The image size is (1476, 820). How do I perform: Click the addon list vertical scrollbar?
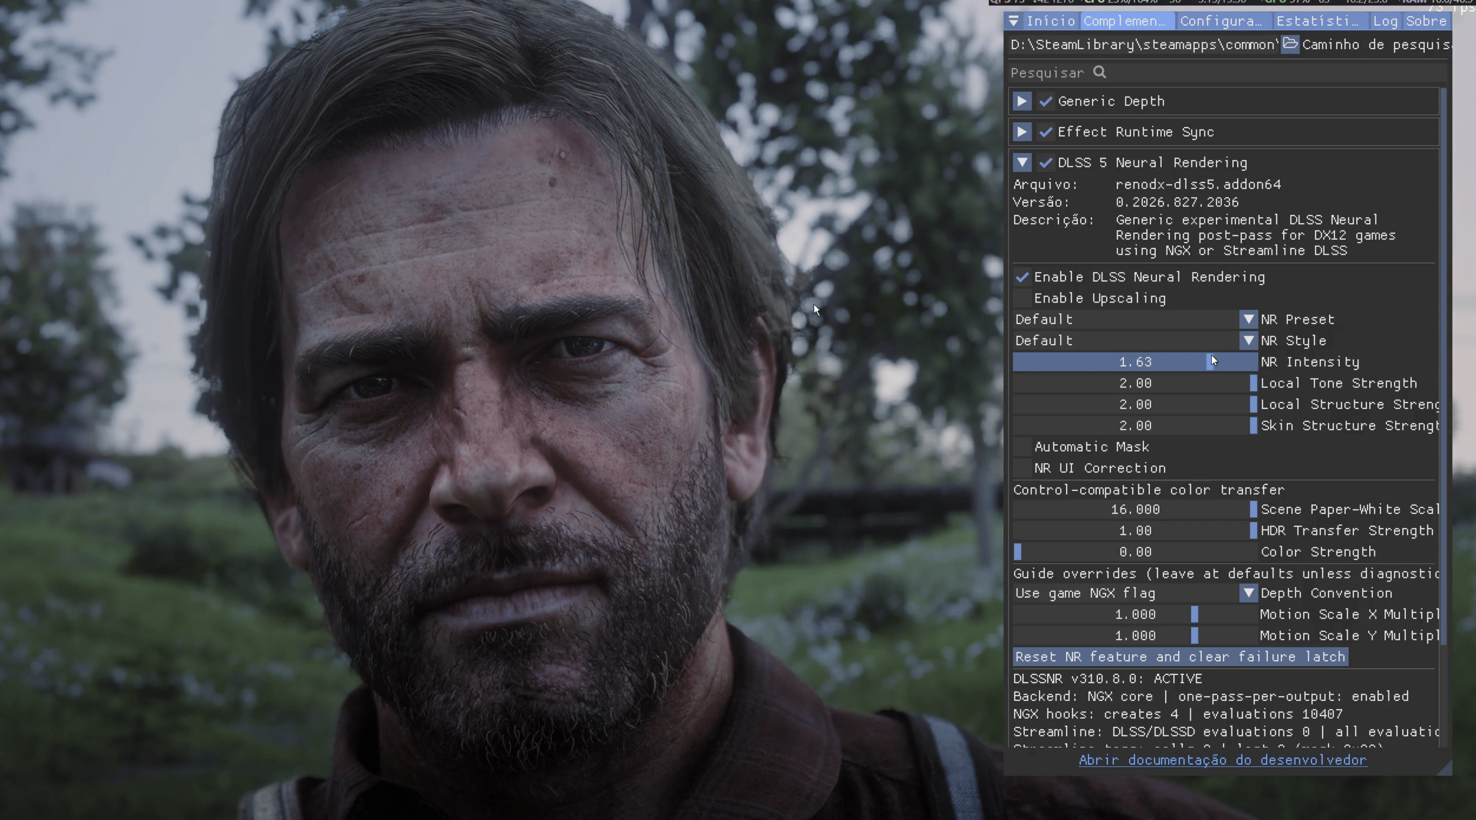1444,367
